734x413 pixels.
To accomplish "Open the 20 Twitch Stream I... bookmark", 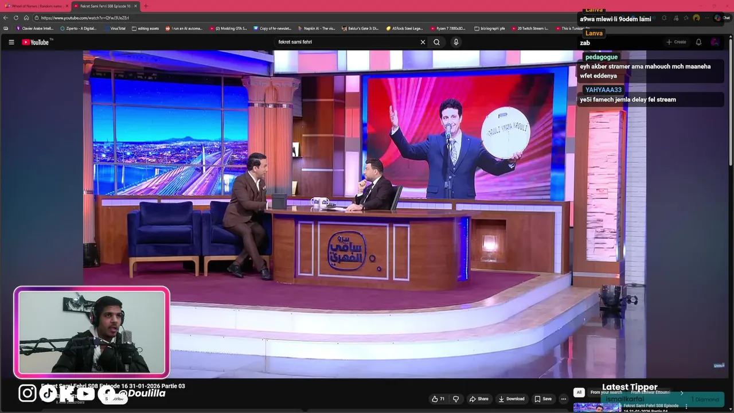I will tap(529, 28).
